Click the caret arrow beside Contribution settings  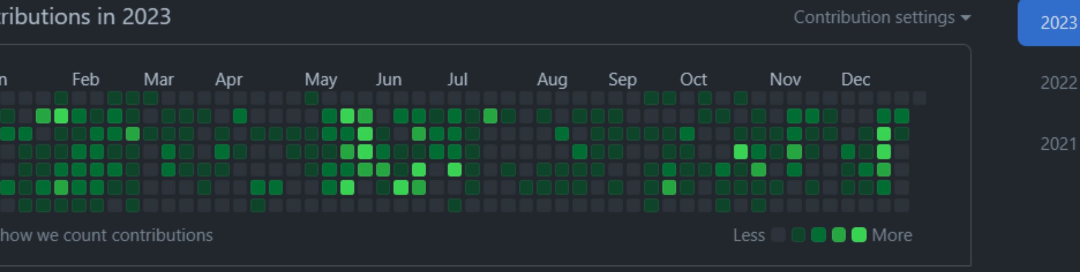tap(965, 18)
